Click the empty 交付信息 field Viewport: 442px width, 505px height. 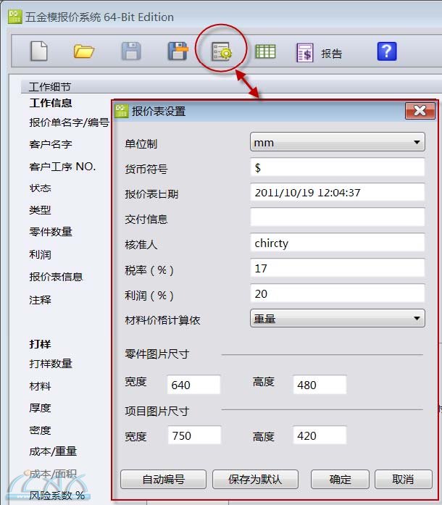click(338, 217)
